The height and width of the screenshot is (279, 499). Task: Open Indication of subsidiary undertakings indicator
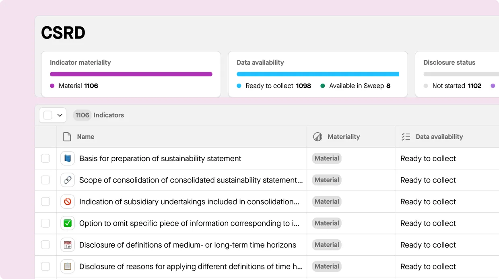[189, 202]
